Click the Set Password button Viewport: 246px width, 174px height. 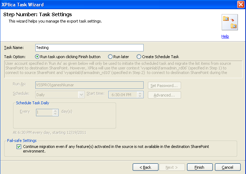164,86
